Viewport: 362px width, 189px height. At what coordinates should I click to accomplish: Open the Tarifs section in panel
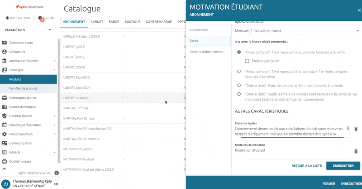[209, 41]
